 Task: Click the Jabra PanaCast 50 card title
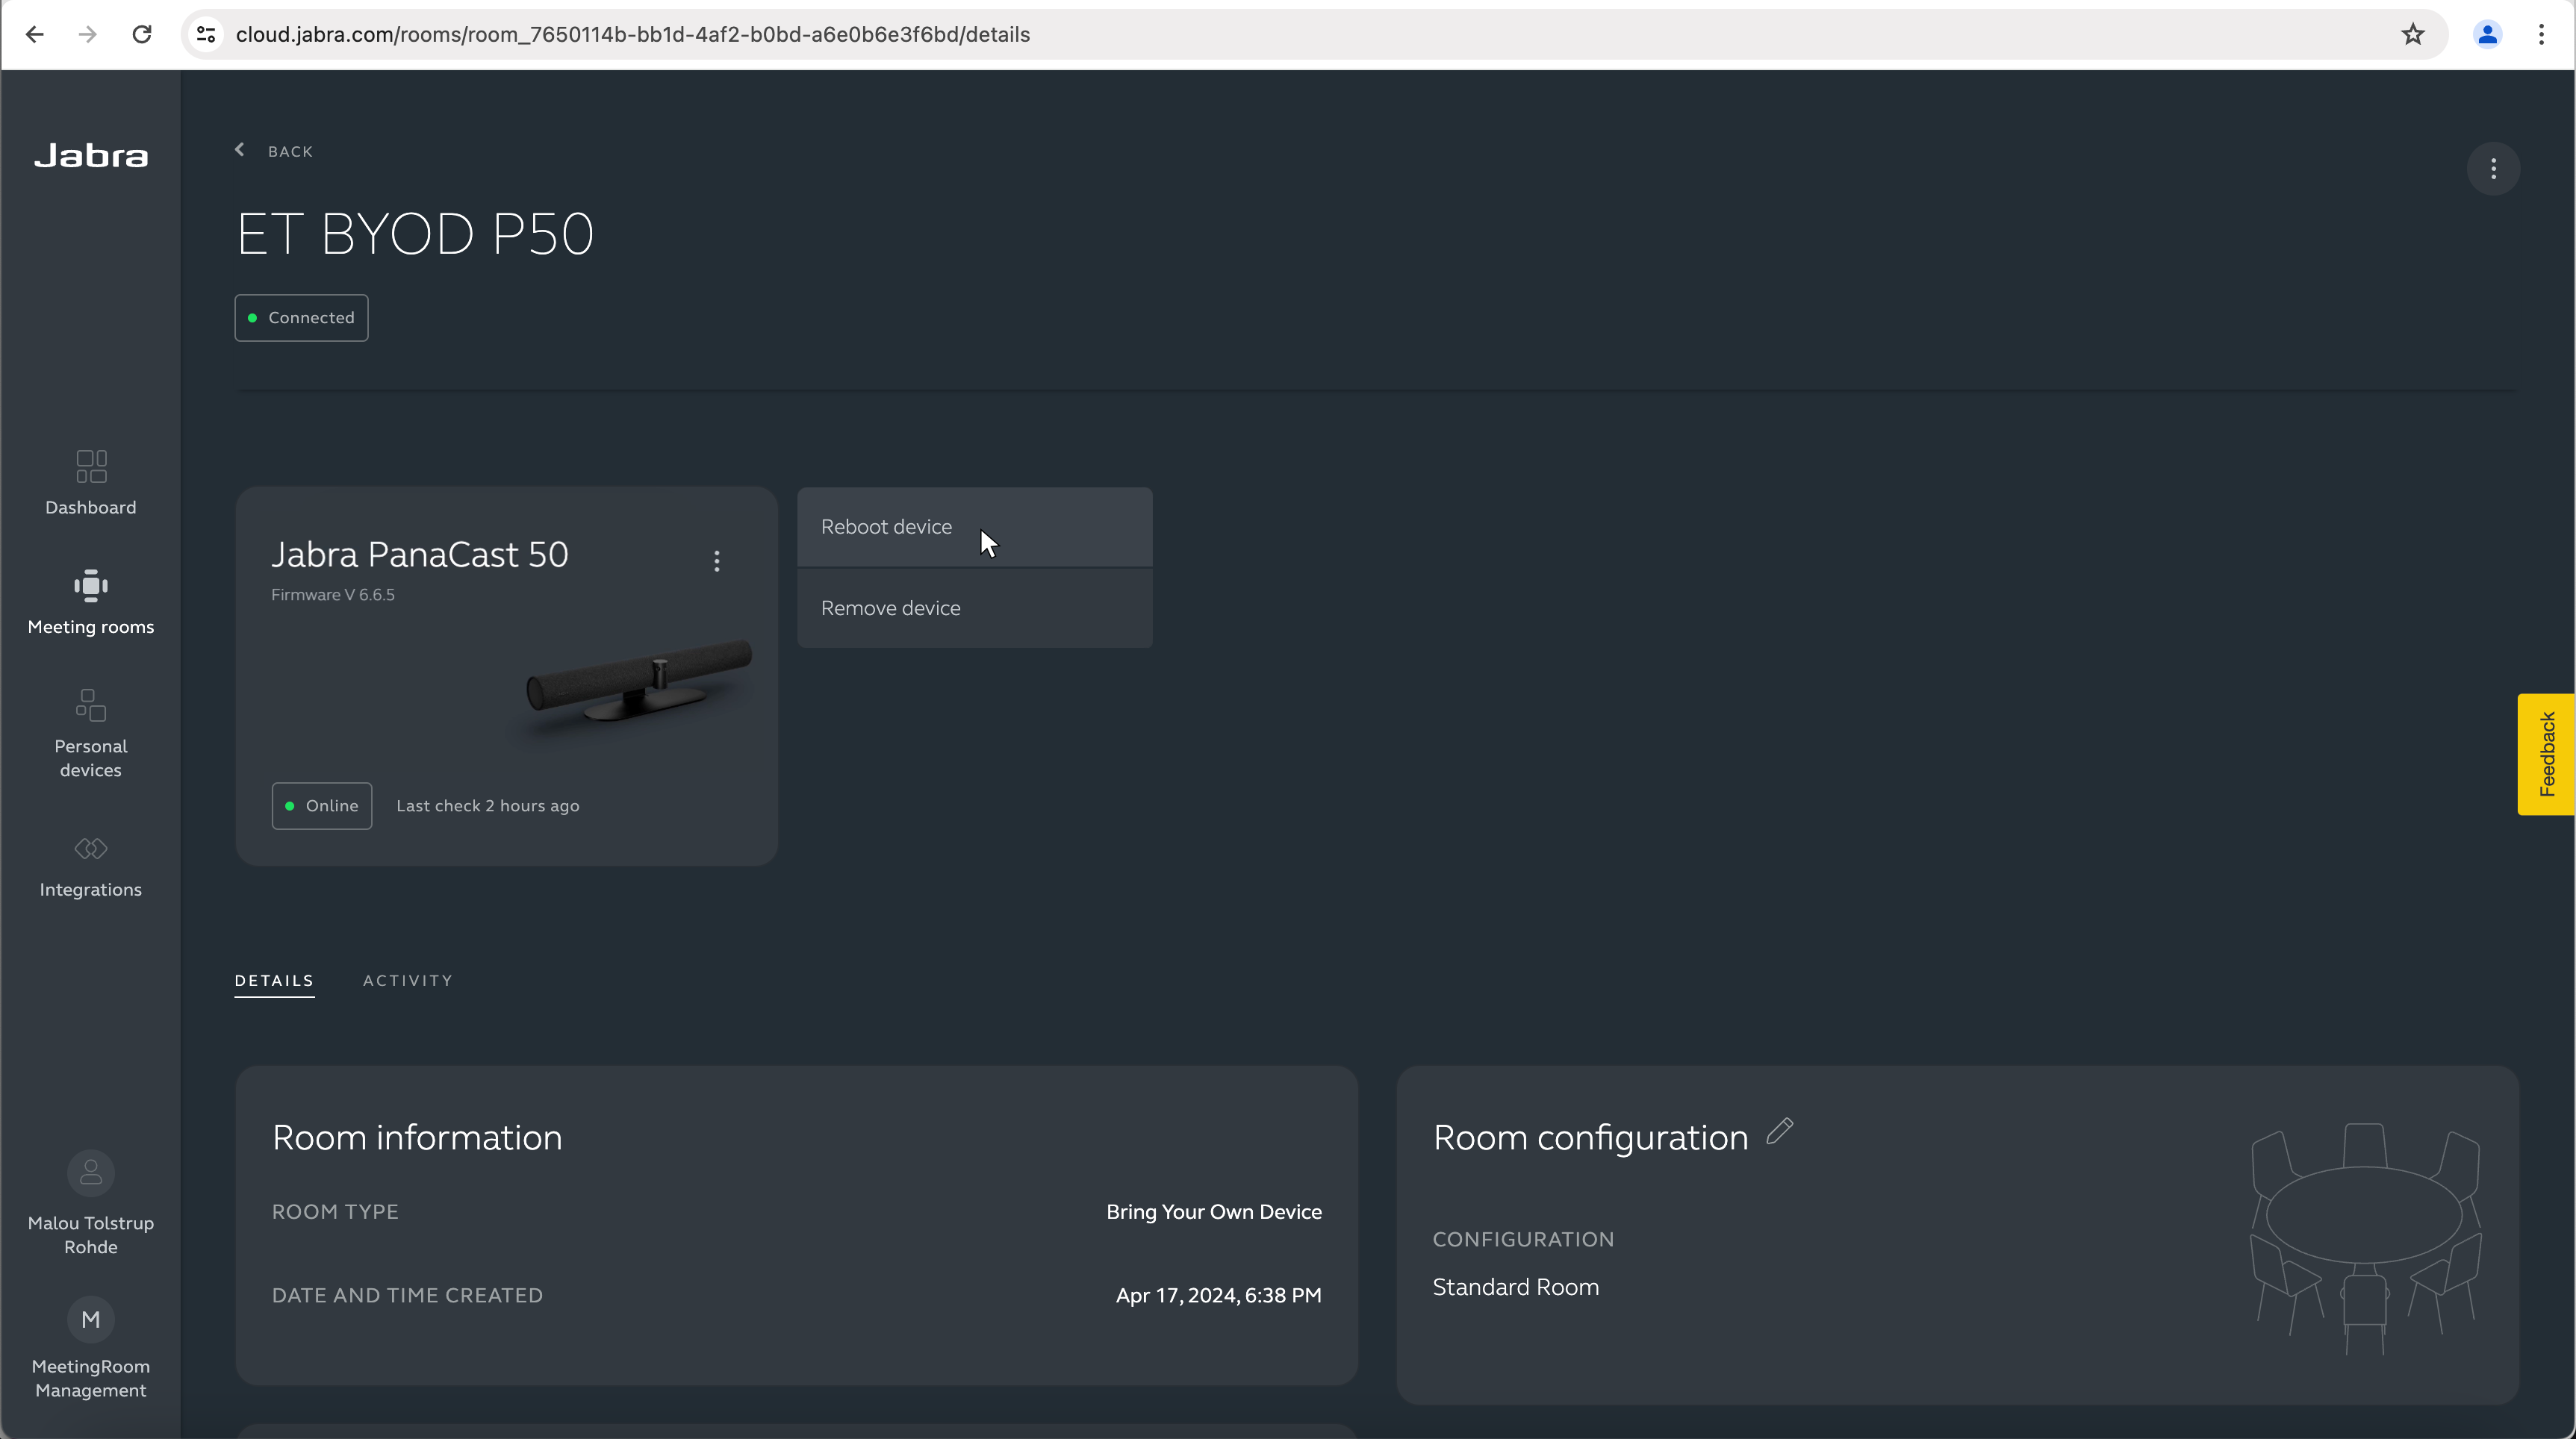tap(420, 555)
